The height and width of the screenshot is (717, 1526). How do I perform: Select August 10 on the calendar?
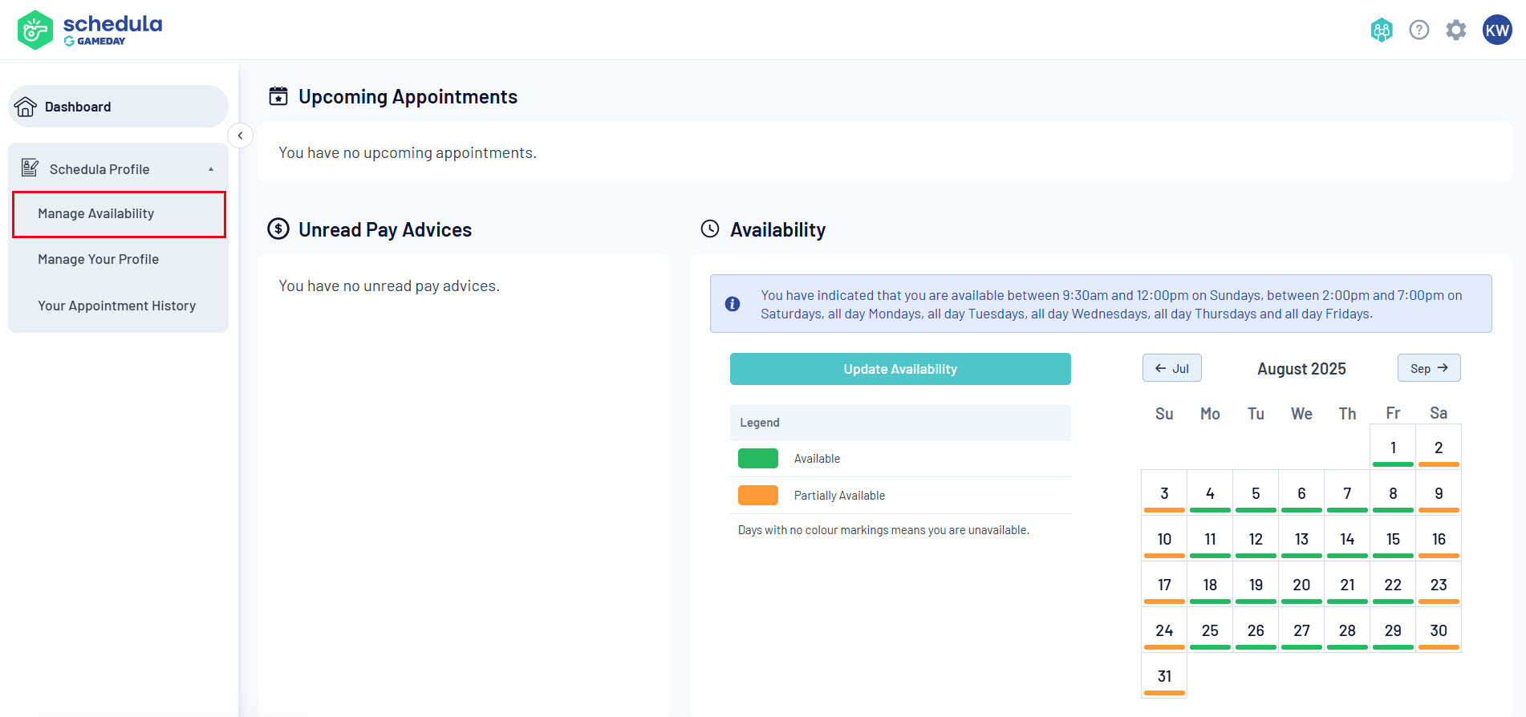tap(1164, 539)
